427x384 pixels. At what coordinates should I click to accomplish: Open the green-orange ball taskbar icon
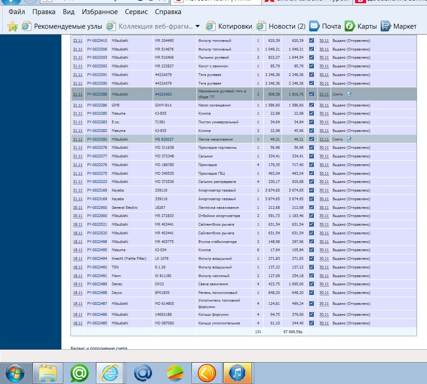point(175,373)
